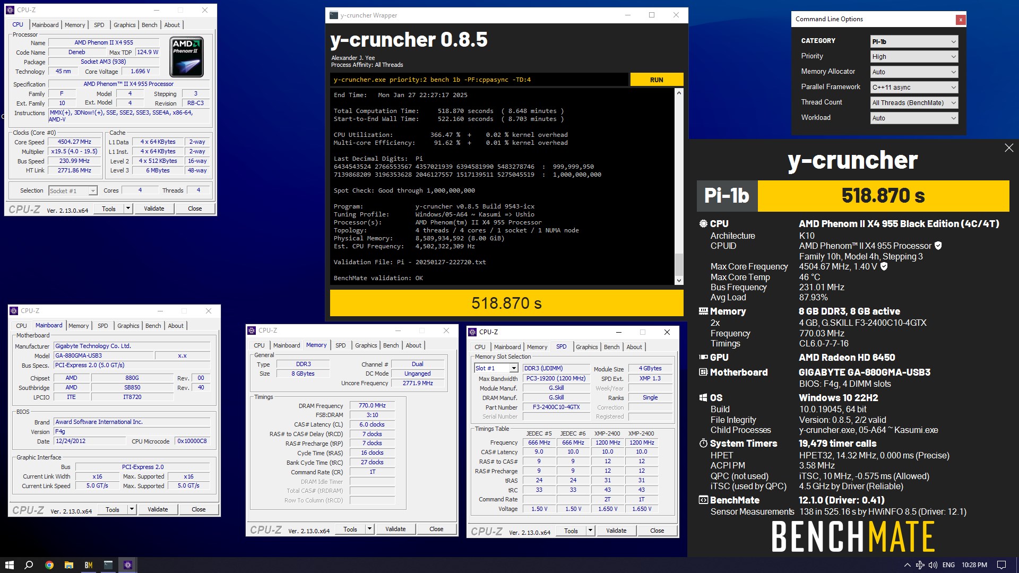The height and width of the screenshot is (573, 1019).
Task: Select SPD tab in Memory CPU-Z window
Action: point(341,345)
